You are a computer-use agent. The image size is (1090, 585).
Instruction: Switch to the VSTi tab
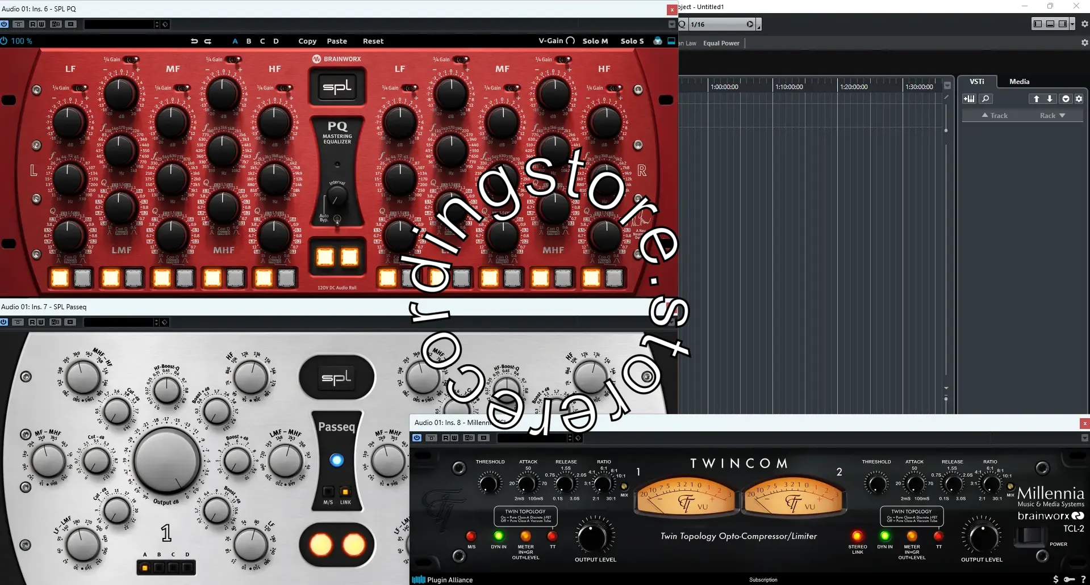(977, 82)
